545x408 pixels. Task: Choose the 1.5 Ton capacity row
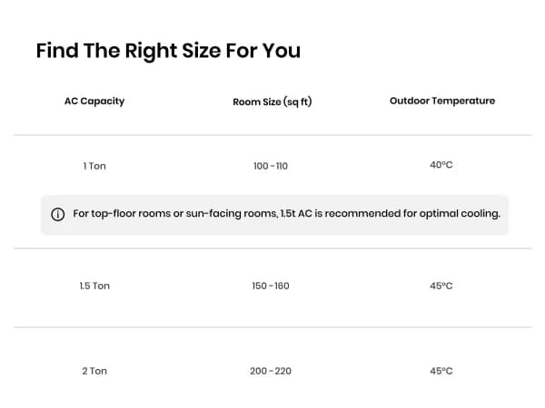pos(94,286)
